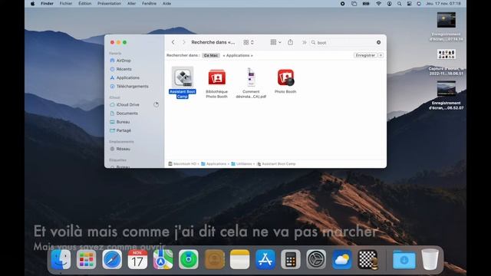Clear the search field with the x button
Image resolution: width=491 pixels, height=276 pixels.
click(378, 42)
